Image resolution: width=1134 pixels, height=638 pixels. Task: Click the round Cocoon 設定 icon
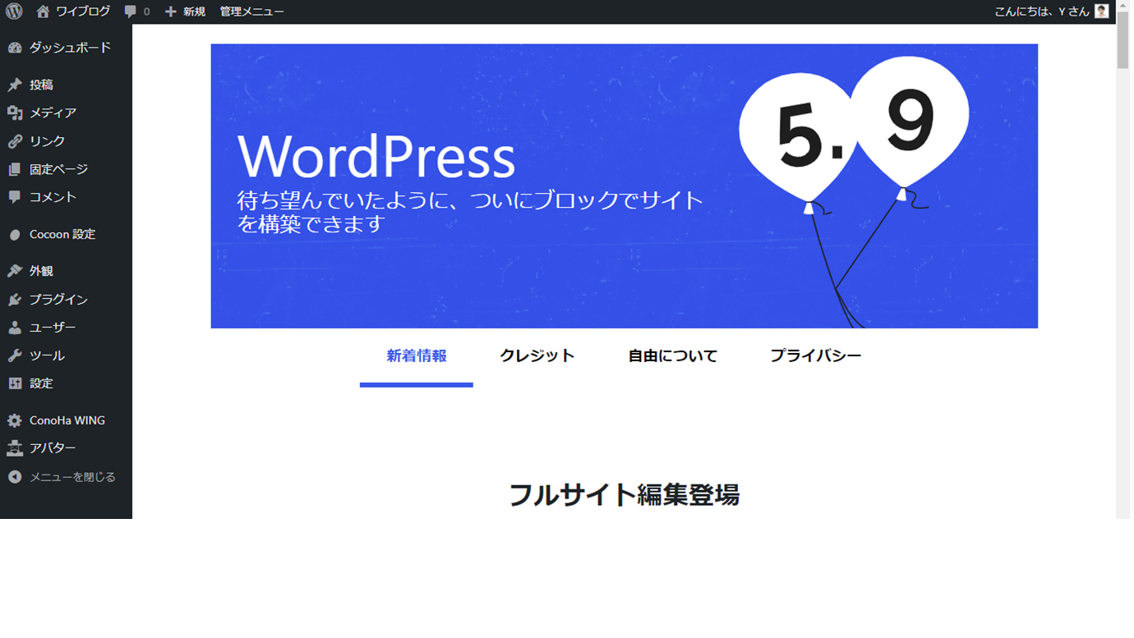pos(15,235)
